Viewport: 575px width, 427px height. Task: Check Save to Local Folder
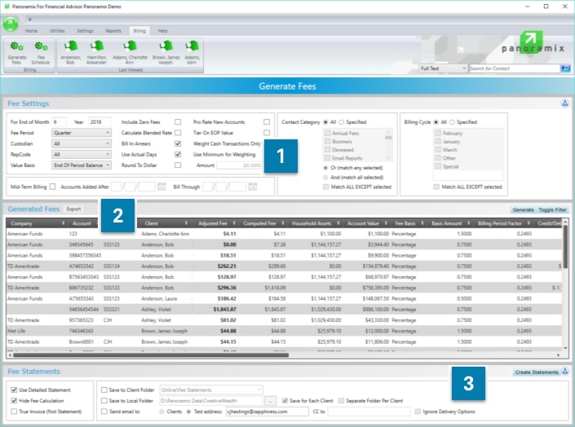[104, 401]
